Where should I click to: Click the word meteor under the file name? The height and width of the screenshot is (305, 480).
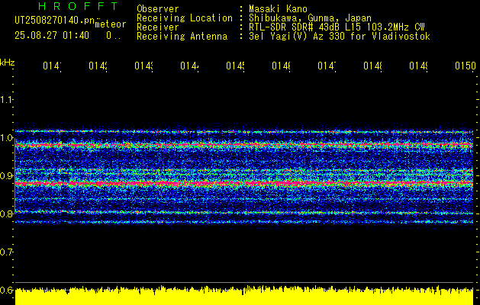click(111, 24)
